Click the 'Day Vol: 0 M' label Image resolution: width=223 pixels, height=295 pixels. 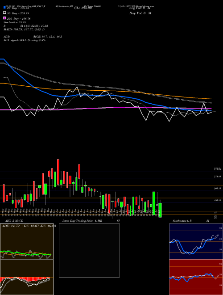click(x=140, y=13)
